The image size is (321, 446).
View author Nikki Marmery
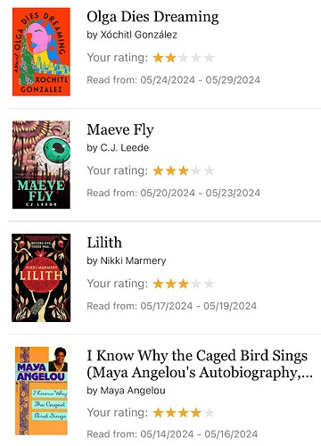[133, 260]
